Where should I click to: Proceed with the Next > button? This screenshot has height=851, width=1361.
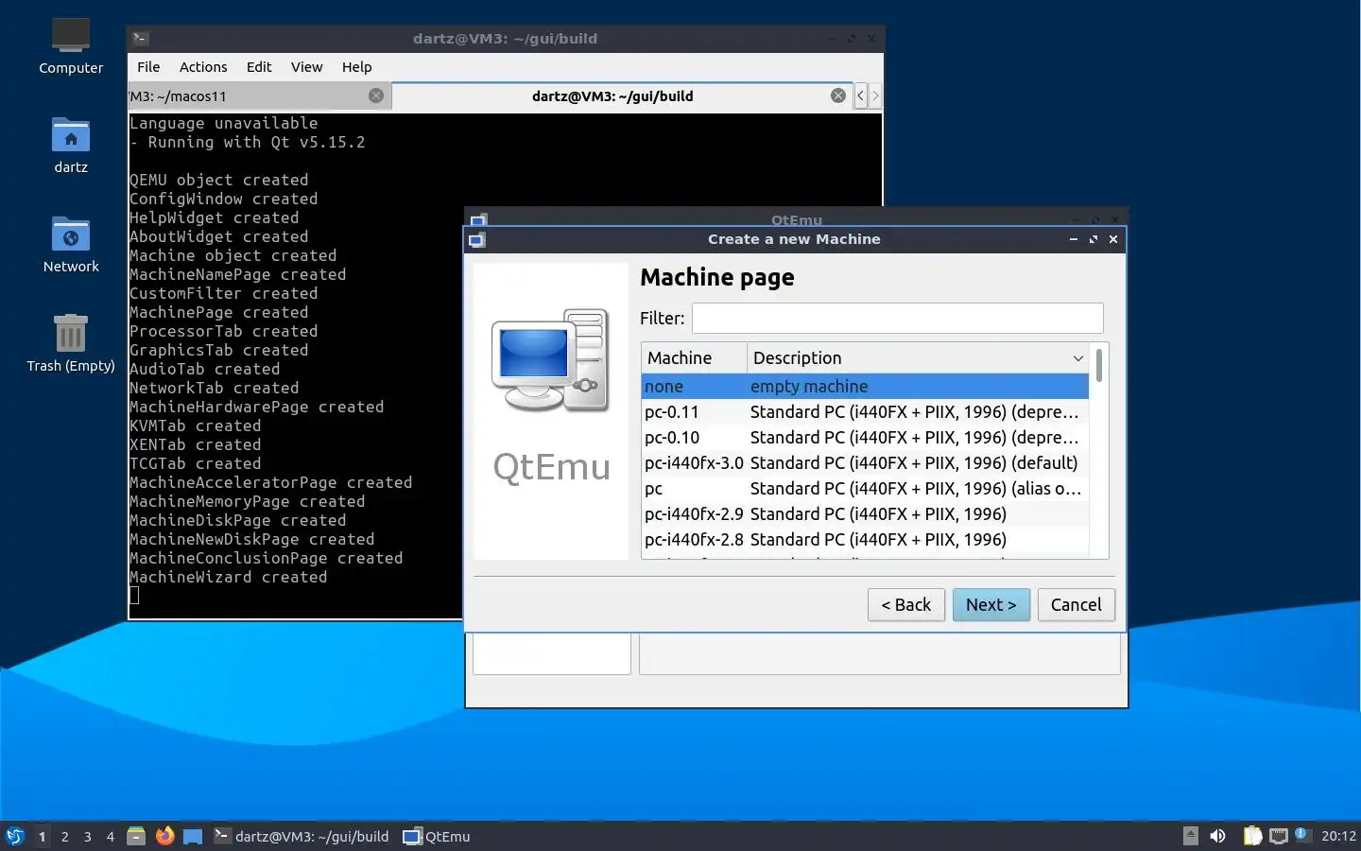tap(991, 604)
